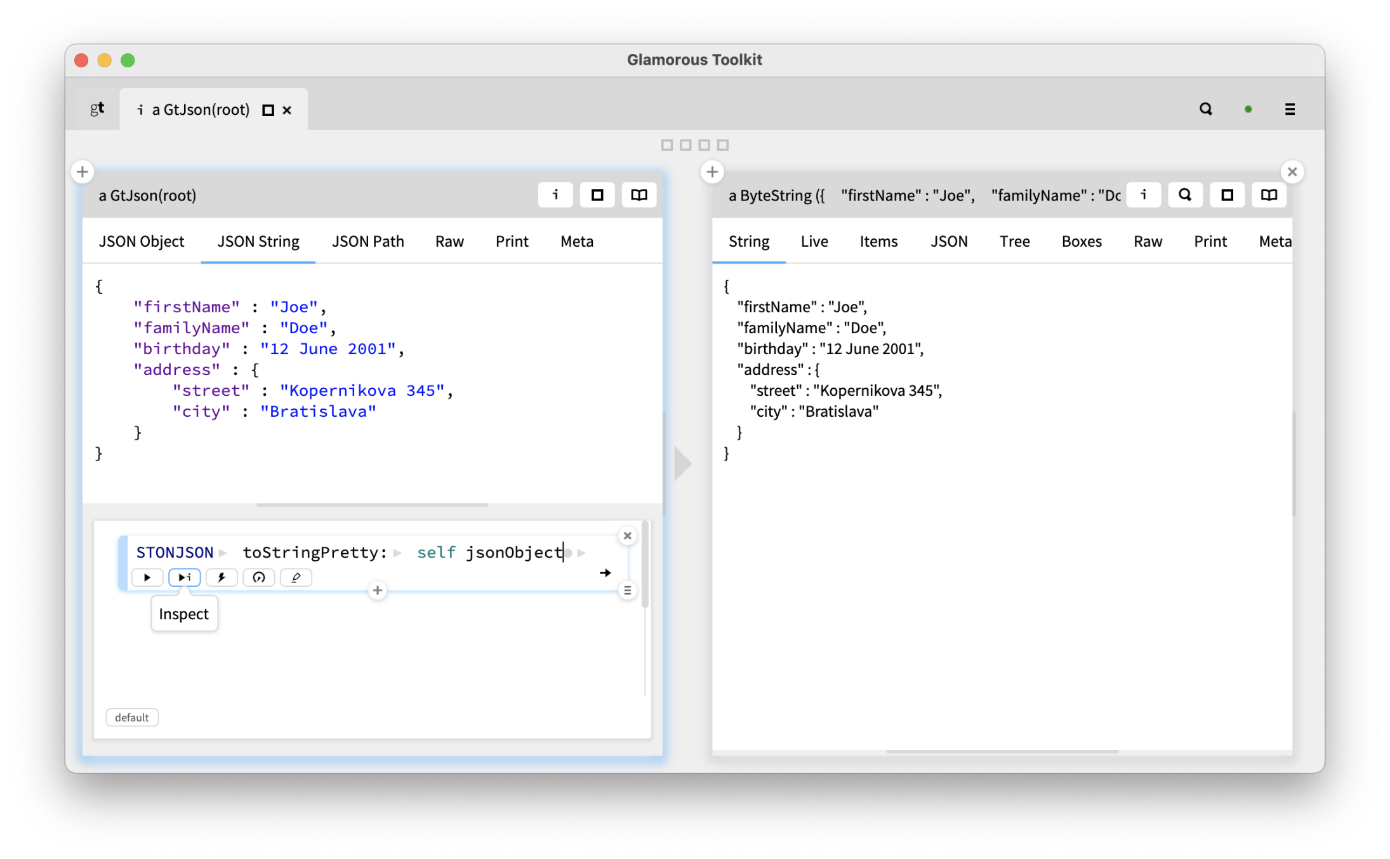Switch to the Boxes tab
The height and width of the screenshot is (859, 1390).
pos(1082,242)
